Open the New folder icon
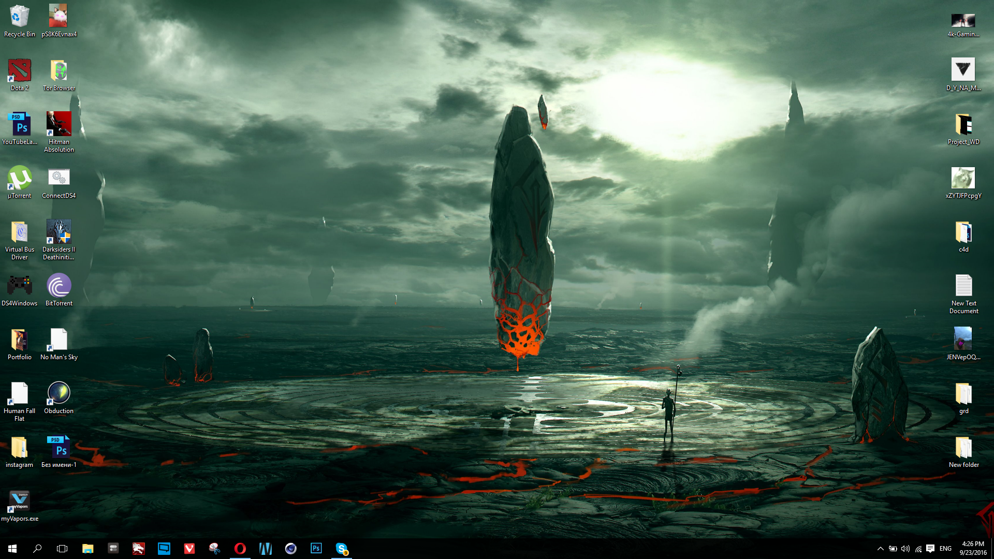Image resolution: width=994 pixels, height=559 pixels. [963, 452]
